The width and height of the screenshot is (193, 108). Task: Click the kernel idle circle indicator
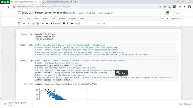pos(180,19)
